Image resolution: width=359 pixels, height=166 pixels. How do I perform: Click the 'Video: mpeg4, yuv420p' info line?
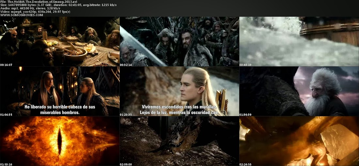click(x=35, y=12)
